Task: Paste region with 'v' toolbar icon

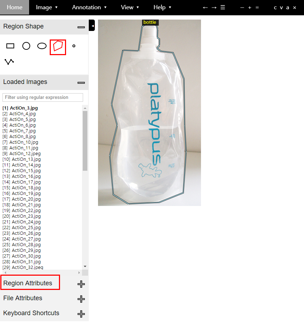Action: click(x=281, y=7)
